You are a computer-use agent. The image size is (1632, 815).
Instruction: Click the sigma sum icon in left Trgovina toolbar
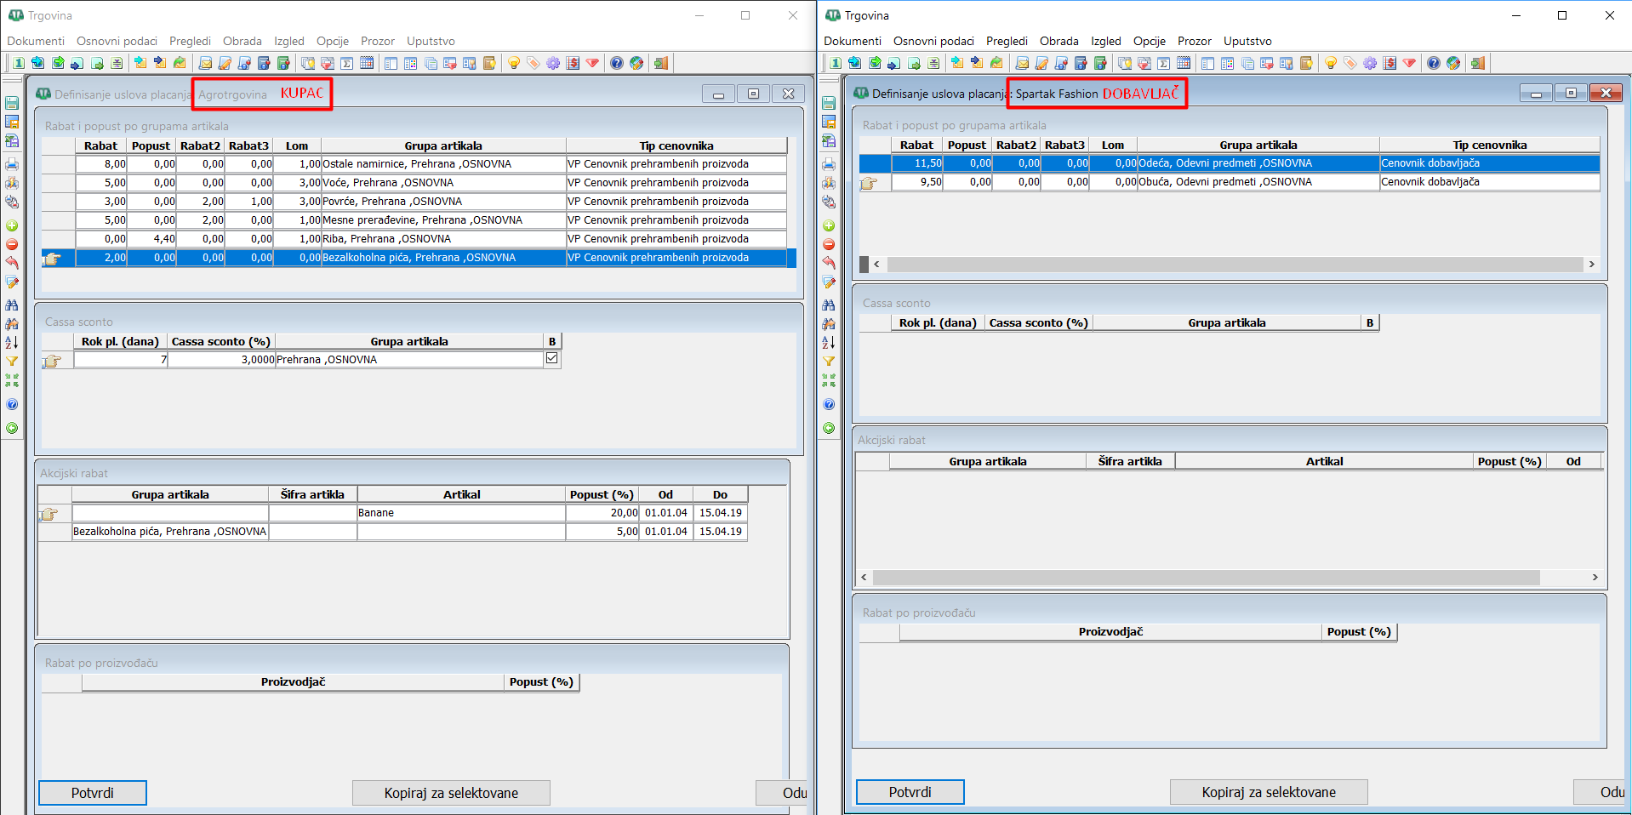click(347, 63)
